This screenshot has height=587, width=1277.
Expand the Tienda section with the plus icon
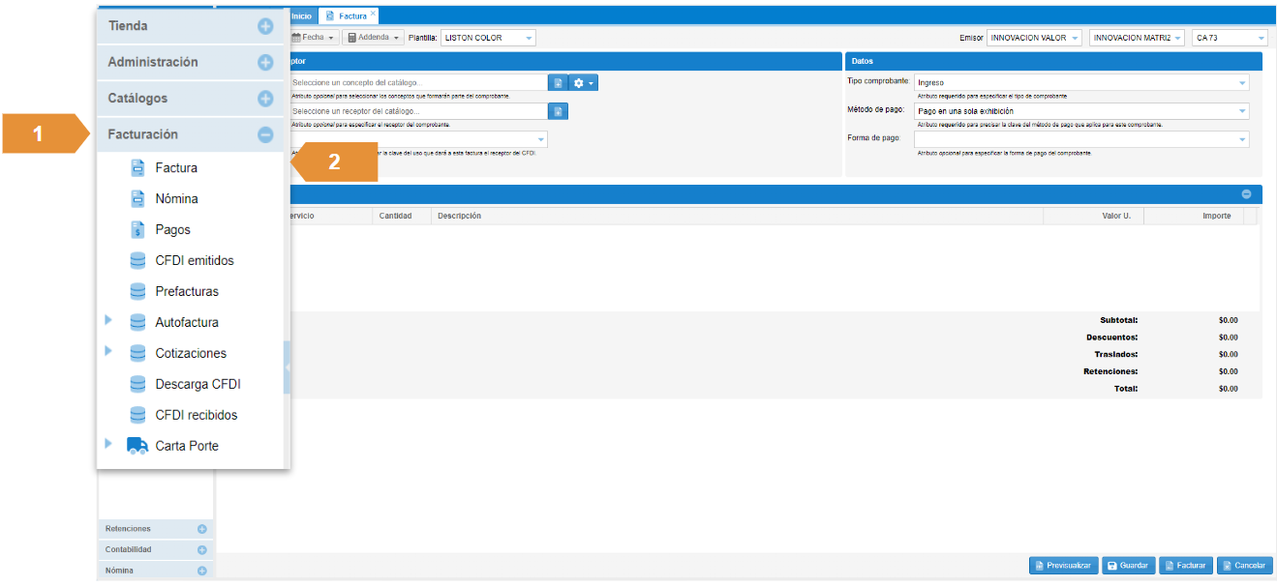click(x=265, y=27)
